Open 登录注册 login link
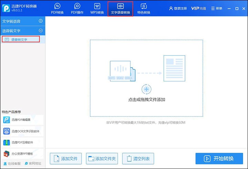The image size is (248, 169). (x=178, y=8)
